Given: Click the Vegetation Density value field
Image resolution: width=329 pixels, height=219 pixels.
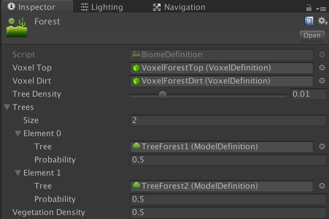Looking at the screenshot, I should 228,212.
